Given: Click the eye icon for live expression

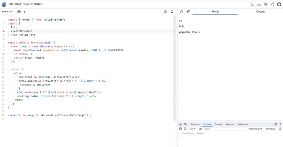Looking at the screenshot, I should click(x=200, y=129).
